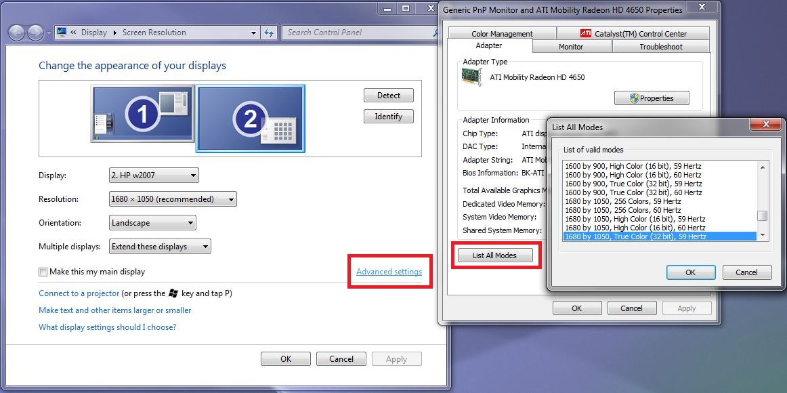Viewport: 787px width, 393px height.
Task: Select monitor 1 display thumbnail
Action: [142, 114]
